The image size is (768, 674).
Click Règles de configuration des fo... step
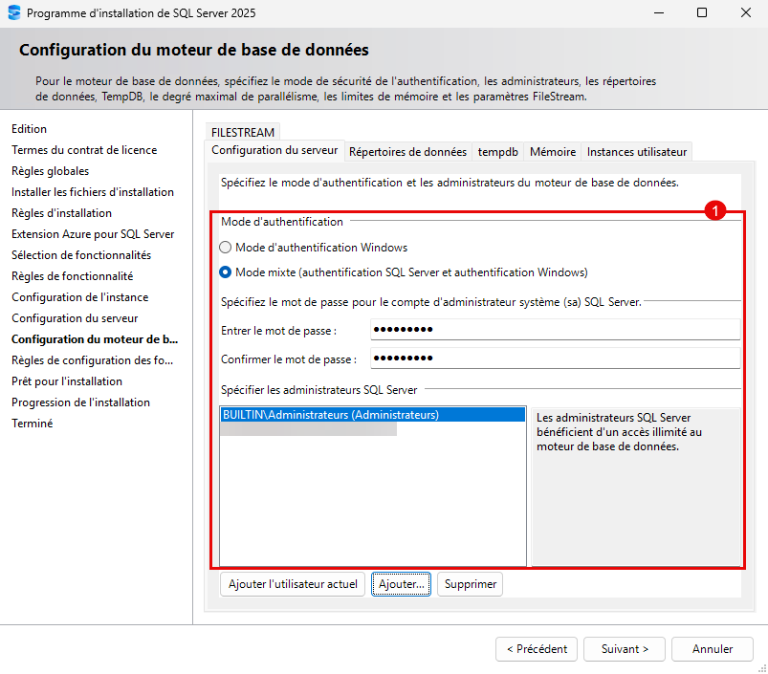[92, 360]
